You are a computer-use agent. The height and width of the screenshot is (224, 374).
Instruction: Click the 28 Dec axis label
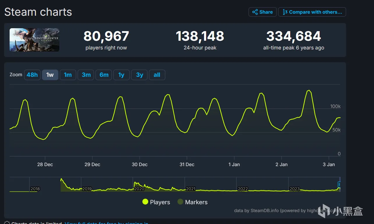pos(45,164)
